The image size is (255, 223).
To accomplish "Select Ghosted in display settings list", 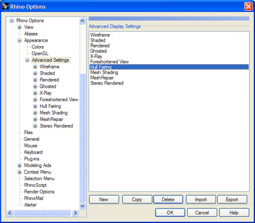I will point(169,51).
